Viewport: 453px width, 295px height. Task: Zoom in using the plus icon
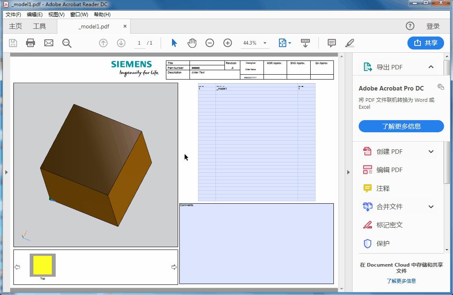tap(227, 43)
